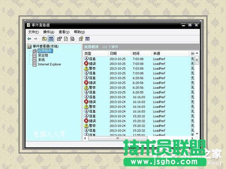The height and width of the screenshot is (169, 226).
Task: Select the 警告 row at 6:20:56
Action: tap(139, 87)
